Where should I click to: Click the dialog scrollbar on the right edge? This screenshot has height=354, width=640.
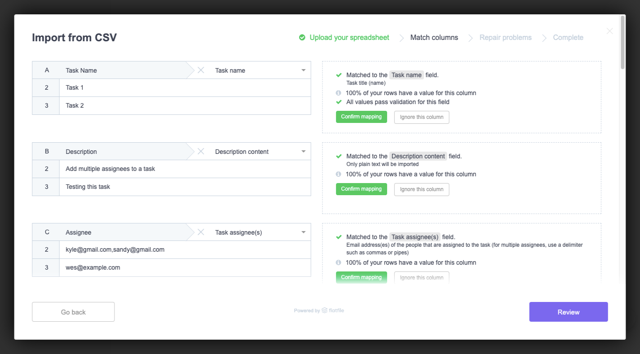[x=622, y=40]
